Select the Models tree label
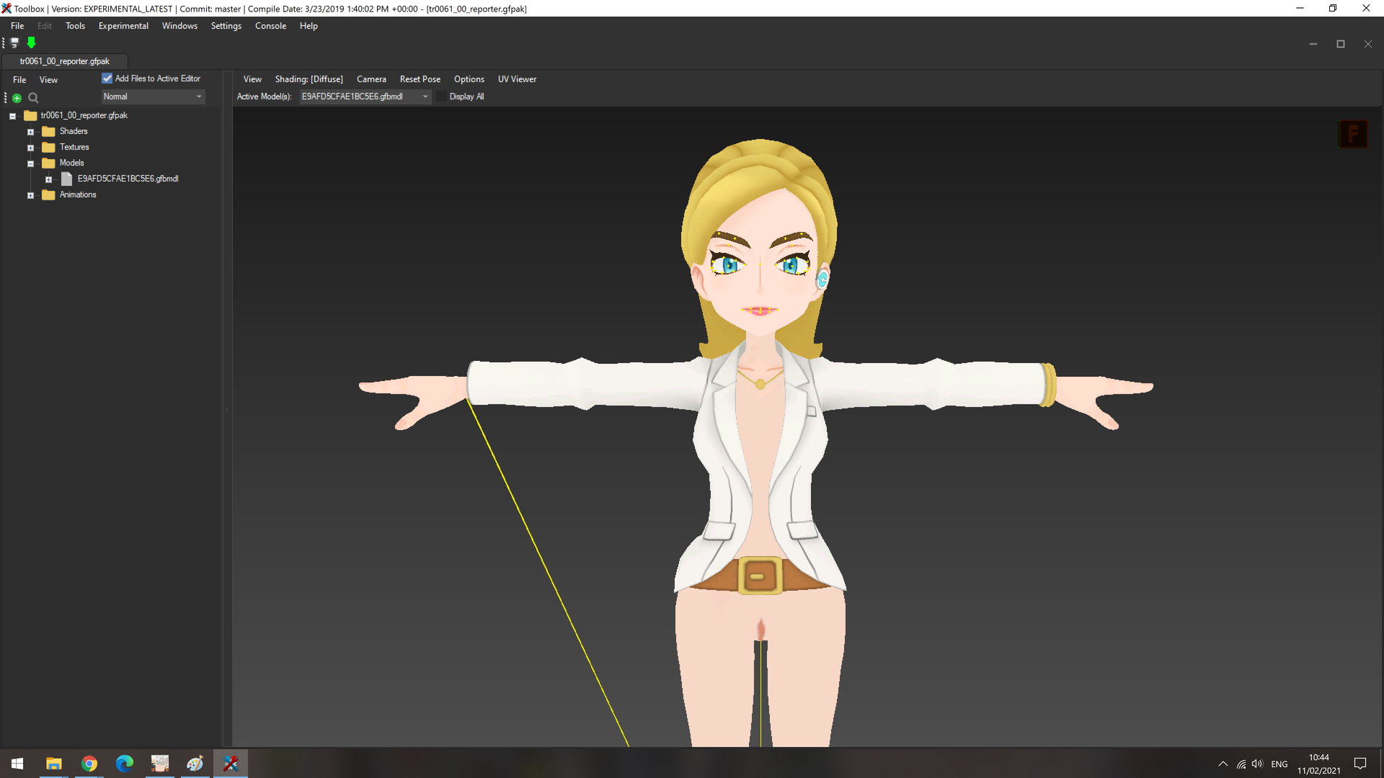Viewport: 1384px width, 778px height. coord(72,163)
